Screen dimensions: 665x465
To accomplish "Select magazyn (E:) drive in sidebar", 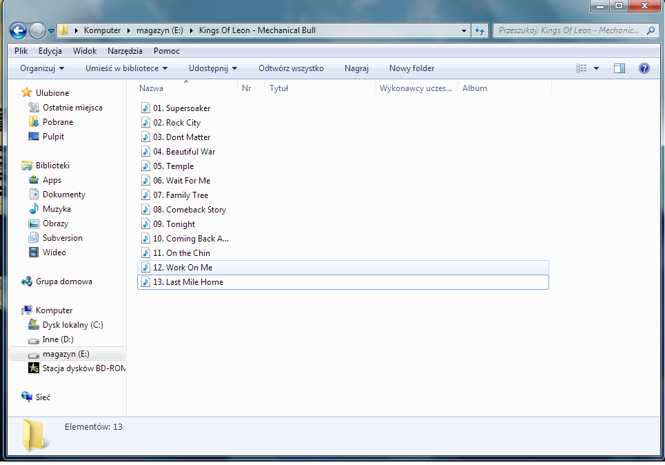I will point(67,354).
